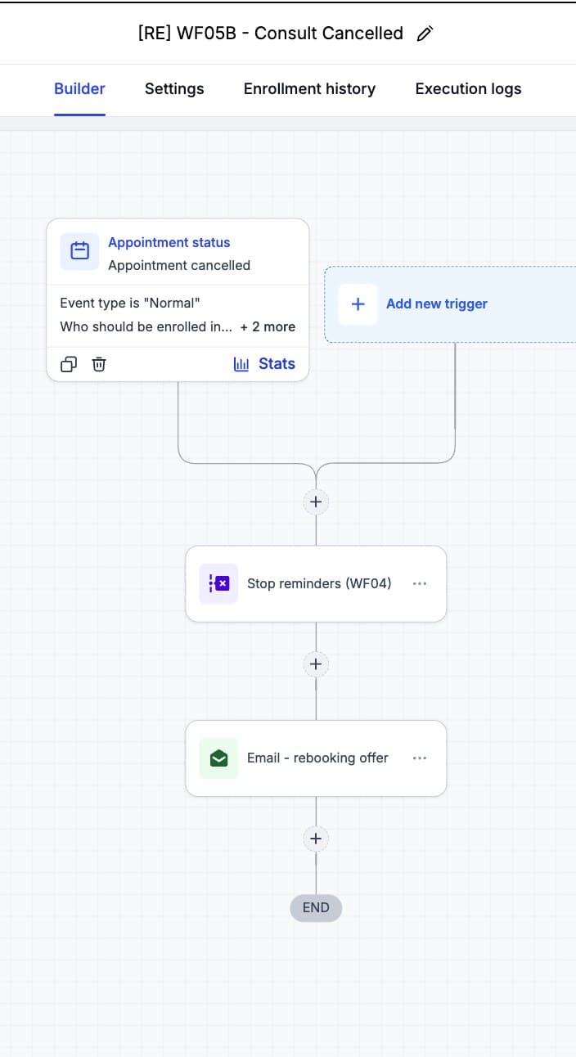Switch to the Settings tab

(x=174, y=89)
